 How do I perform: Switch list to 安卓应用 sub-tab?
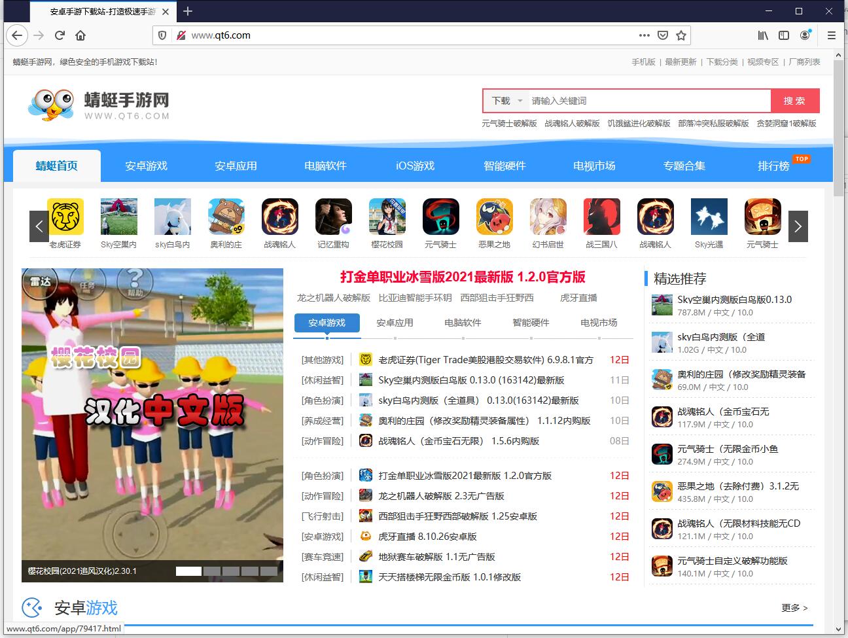[x=395, y=323]
